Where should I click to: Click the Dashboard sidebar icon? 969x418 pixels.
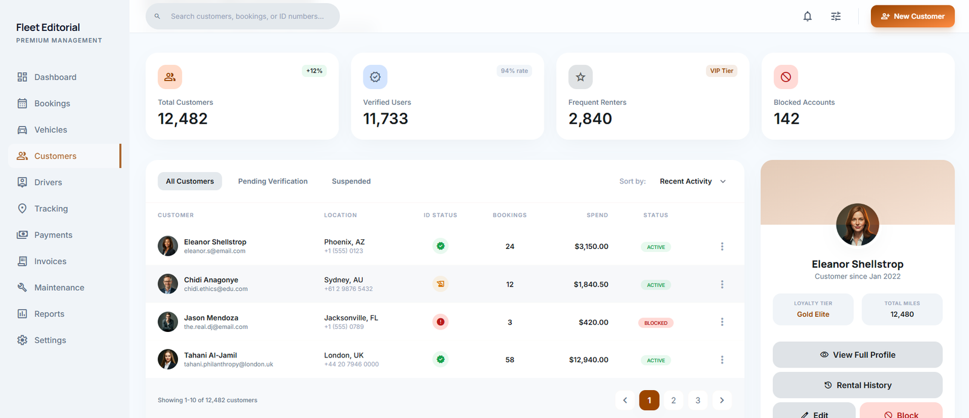[x=22, y=77]
